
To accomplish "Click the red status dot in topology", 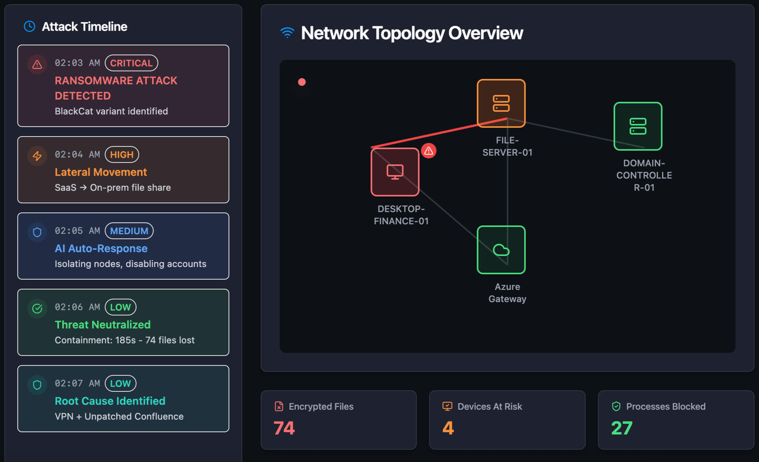I will pos(302,82).
